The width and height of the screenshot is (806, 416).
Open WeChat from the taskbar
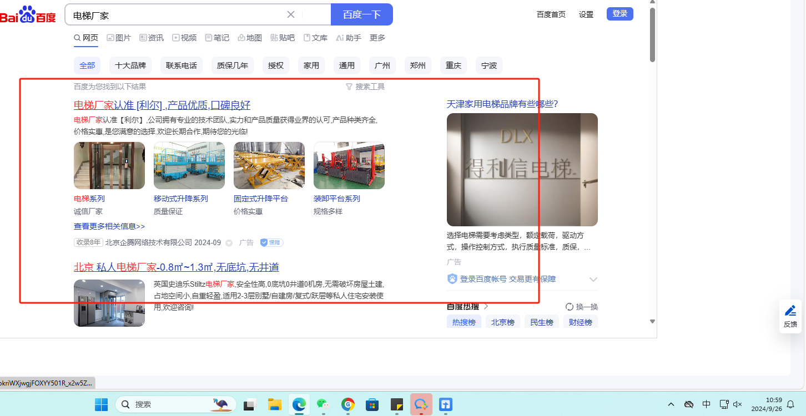[x=324, y=404]
